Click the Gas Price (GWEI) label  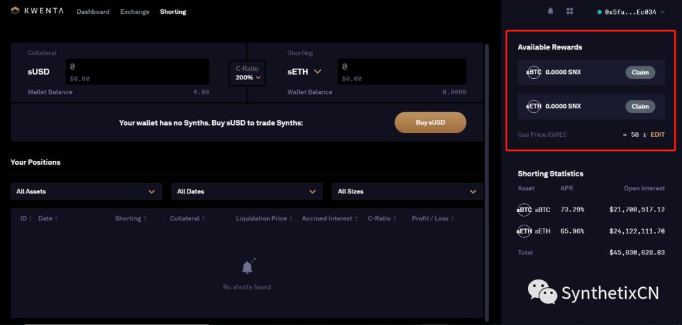[542, 134]
